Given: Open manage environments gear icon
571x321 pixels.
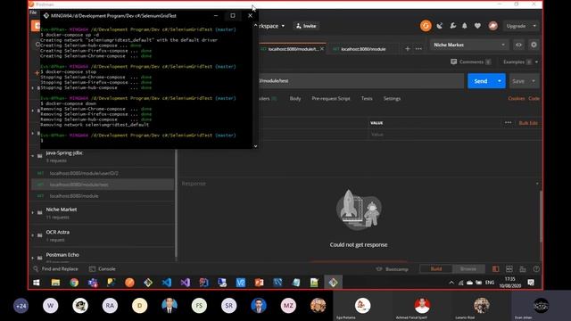Looking at the screenshot, I should (x=534, y=45).
